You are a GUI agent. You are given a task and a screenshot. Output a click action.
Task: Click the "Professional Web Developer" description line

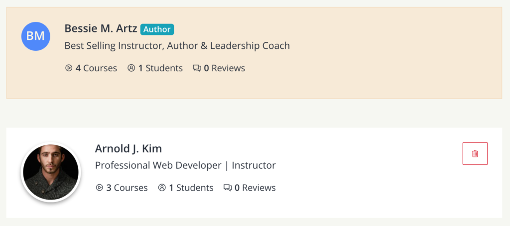(185, 165)
